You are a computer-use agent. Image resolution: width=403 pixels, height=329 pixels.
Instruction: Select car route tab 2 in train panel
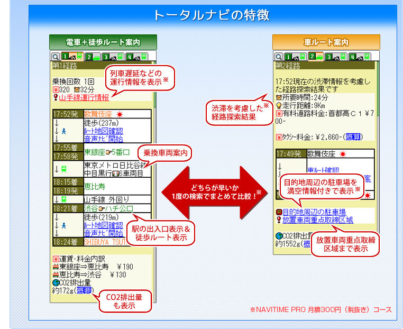point(93,57)
